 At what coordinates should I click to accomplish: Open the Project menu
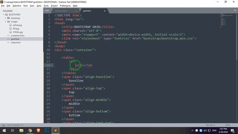[54, 6]
